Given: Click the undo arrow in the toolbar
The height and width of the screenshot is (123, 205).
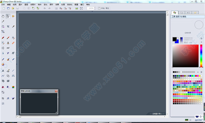Looking at the screenshot, I should pos(45,8).
